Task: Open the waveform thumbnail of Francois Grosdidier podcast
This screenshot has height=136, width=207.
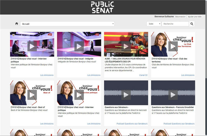Action: click(173, 93)
